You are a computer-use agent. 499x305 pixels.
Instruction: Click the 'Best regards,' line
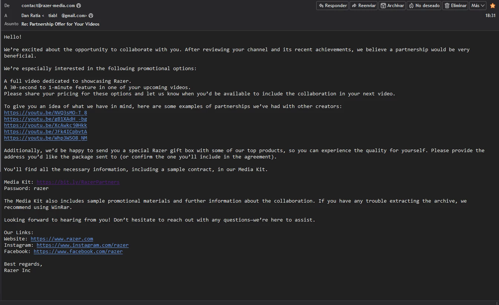(23, 264)
